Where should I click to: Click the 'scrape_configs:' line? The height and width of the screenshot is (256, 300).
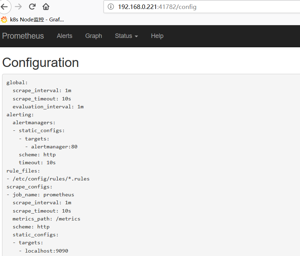point(29,187)
